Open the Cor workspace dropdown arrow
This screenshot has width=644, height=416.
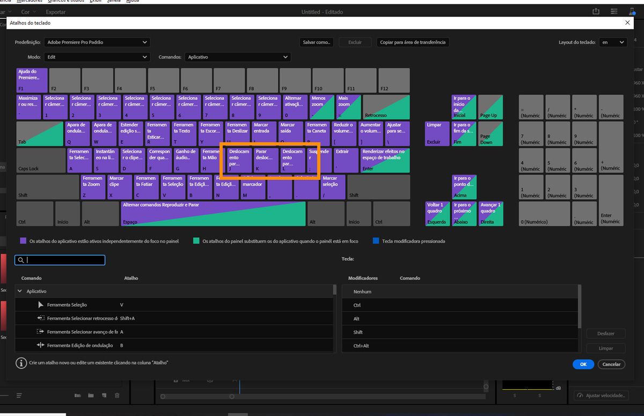pyautogui.click(x=35, y=12)
